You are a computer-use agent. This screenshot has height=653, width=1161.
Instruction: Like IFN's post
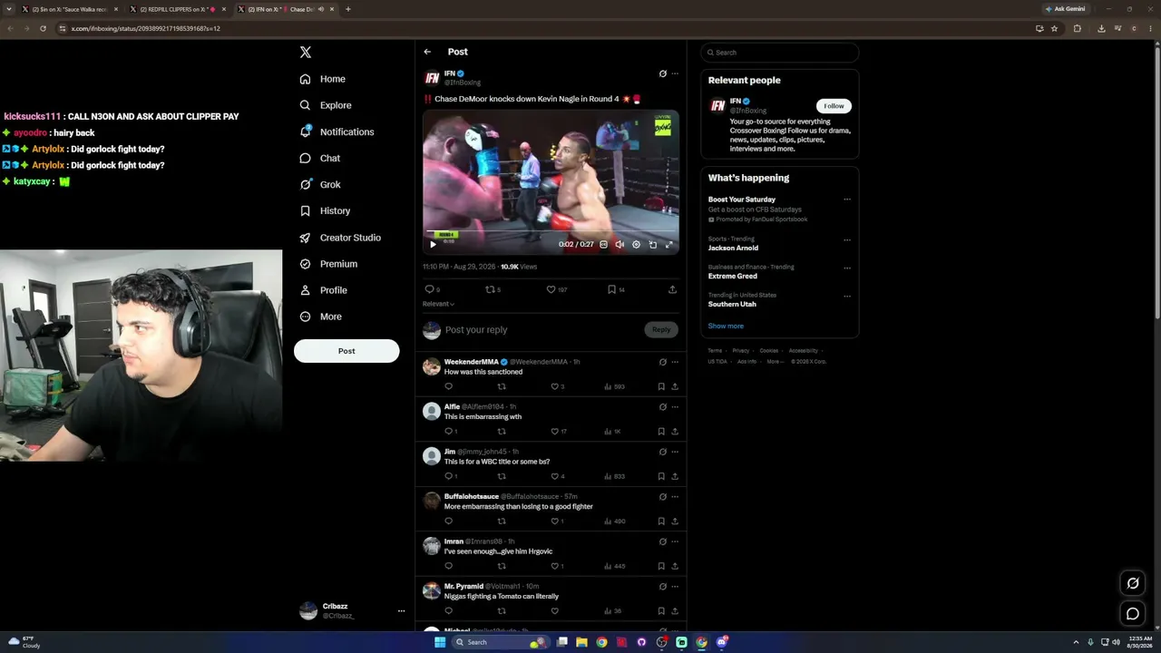[551, 289]
